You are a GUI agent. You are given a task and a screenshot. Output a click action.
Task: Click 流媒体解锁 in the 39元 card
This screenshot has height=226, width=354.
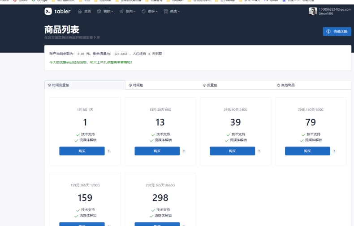point(238,140)
